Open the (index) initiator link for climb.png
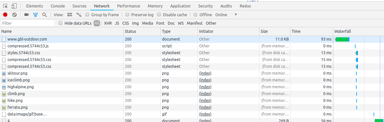The image size is (384, 122). coord(205,94)
